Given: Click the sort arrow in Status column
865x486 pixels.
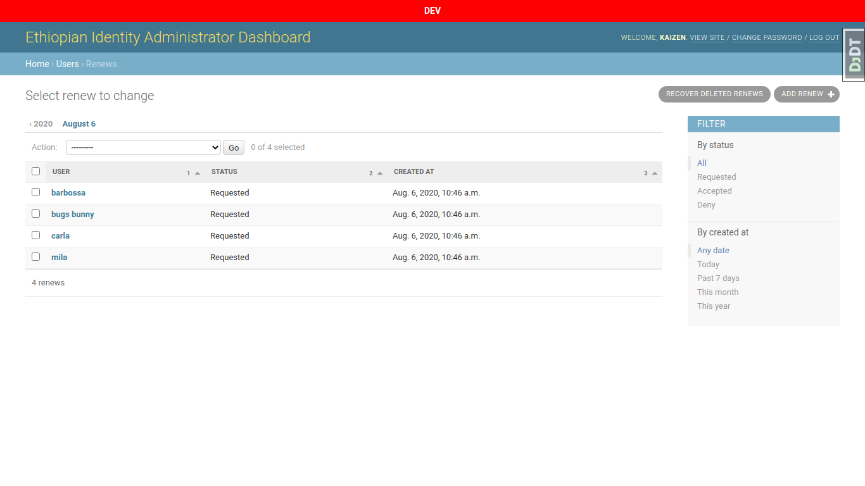Looking at the screenshot, I should [x=380, y=173].
